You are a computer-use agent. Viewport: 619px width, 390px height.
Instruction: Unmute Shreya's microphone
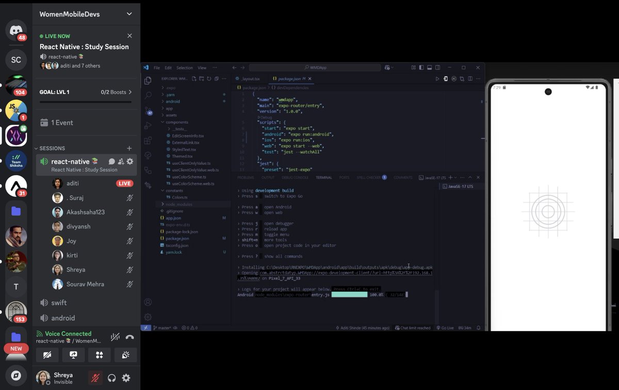coord(95,378)
